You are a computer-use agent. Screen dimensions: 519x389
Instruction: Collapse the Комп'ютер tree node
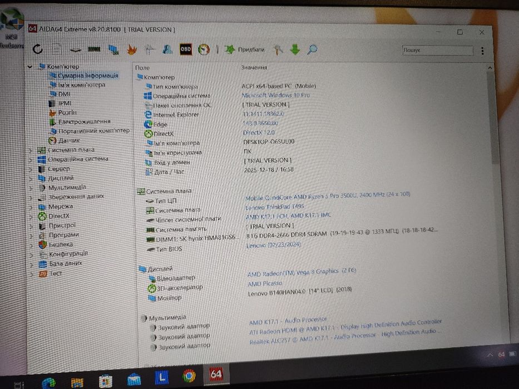click(x=30, y=67)
